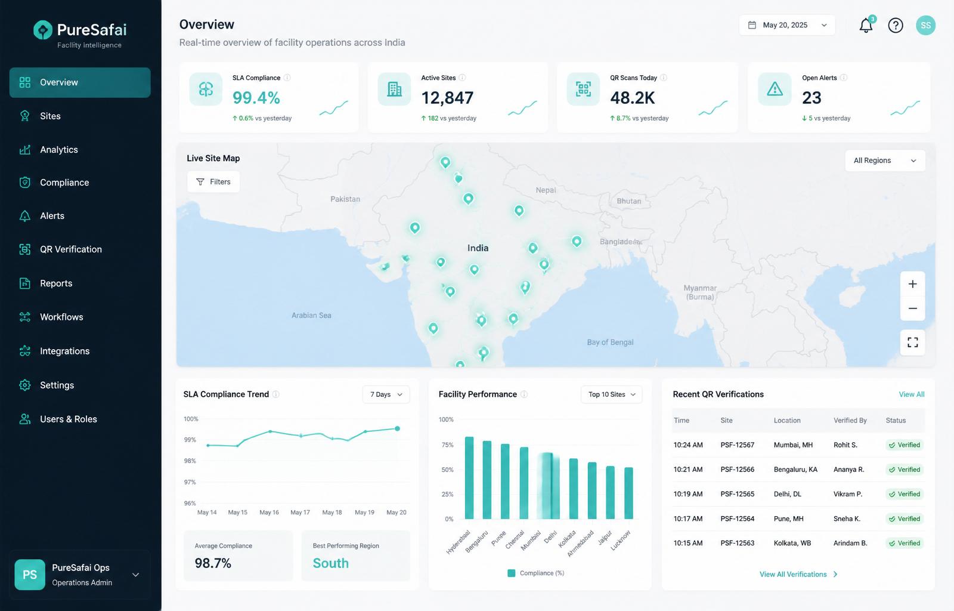This screenshot has width=954, height=611.
Task: Click the Alerts bell icon in sidebar
Action: coord(25,216)
